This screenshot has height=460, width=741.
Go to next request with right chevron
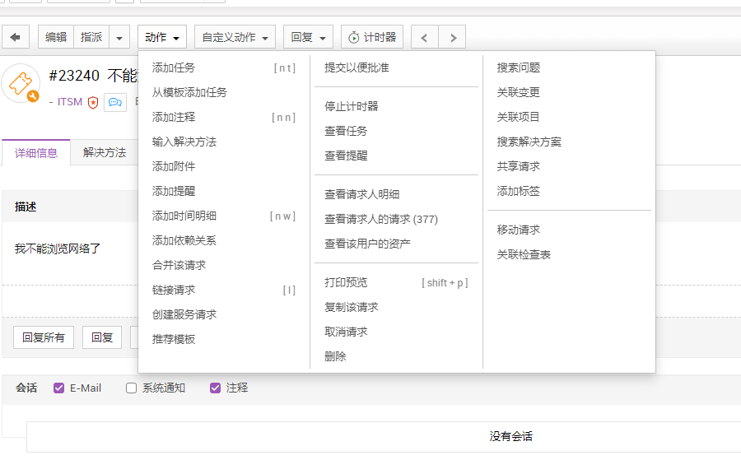coord(452,37)
